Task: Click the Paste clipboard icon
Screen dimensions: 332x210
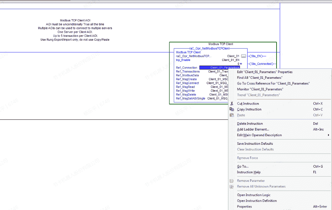Action: [231, 115]
